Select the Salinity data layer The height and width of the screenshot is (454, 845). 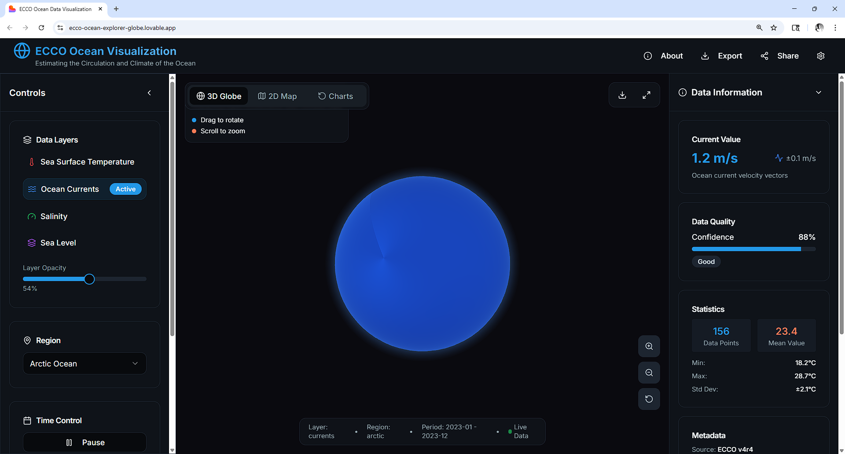point(84,216)
